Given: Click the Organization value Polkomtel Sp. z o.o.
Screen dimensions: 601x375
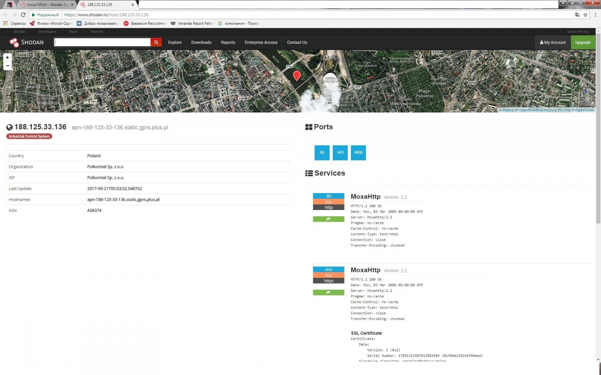Looking at the screenshot, I should pyautogui.click(x=106, y=167).
